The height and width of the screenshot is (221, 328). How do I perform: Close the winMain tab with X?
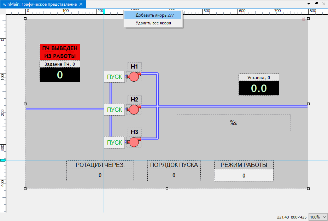pos(81,4)
